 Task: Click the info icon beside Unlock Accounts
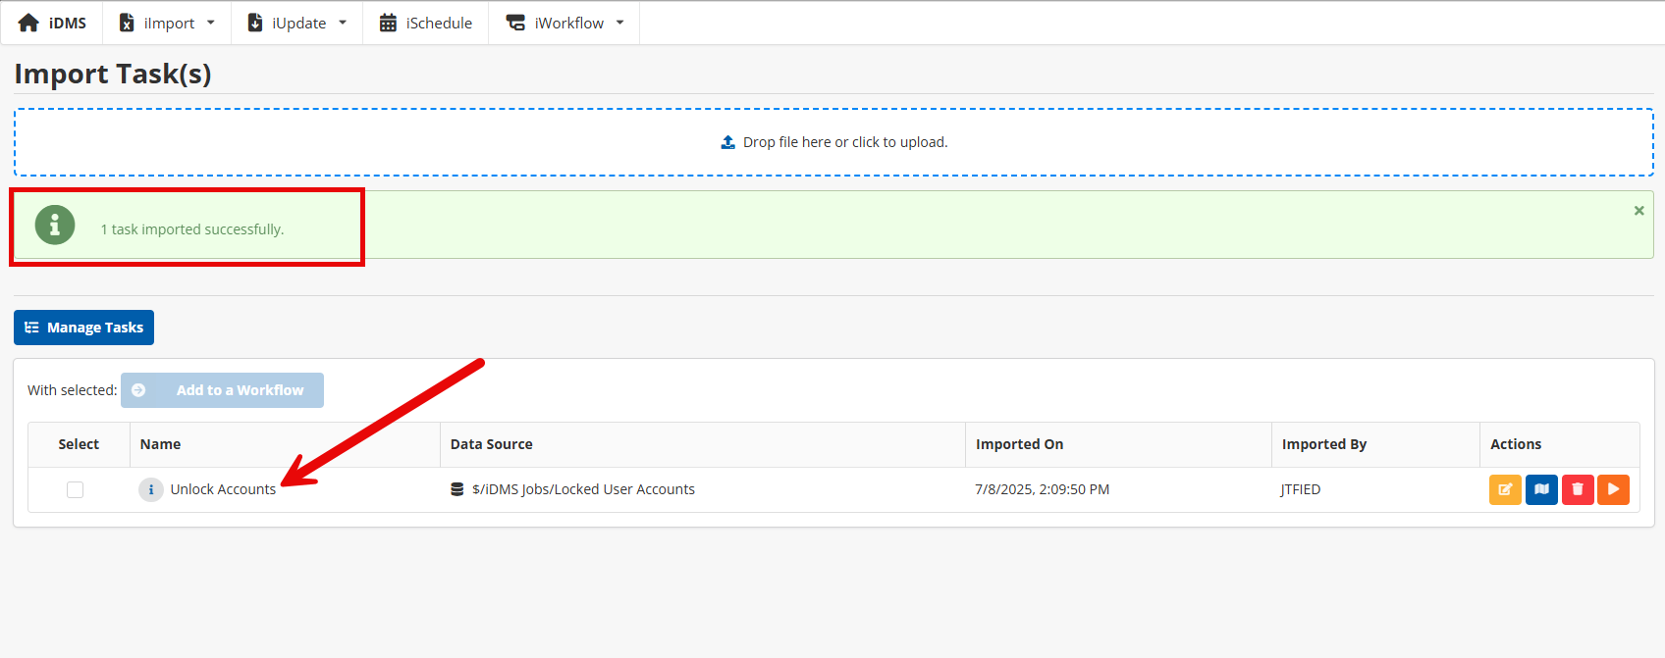(x=151, y=489)
